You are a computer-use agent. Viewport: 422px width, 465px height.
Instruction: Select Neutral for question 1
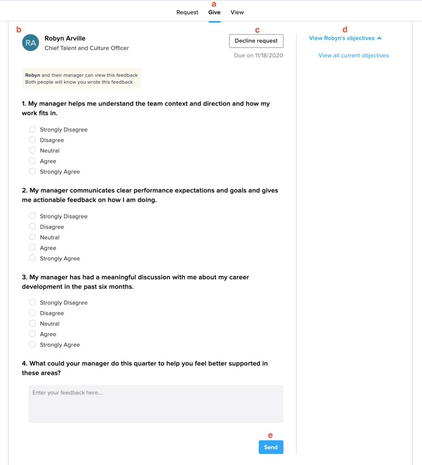[33, 150]
